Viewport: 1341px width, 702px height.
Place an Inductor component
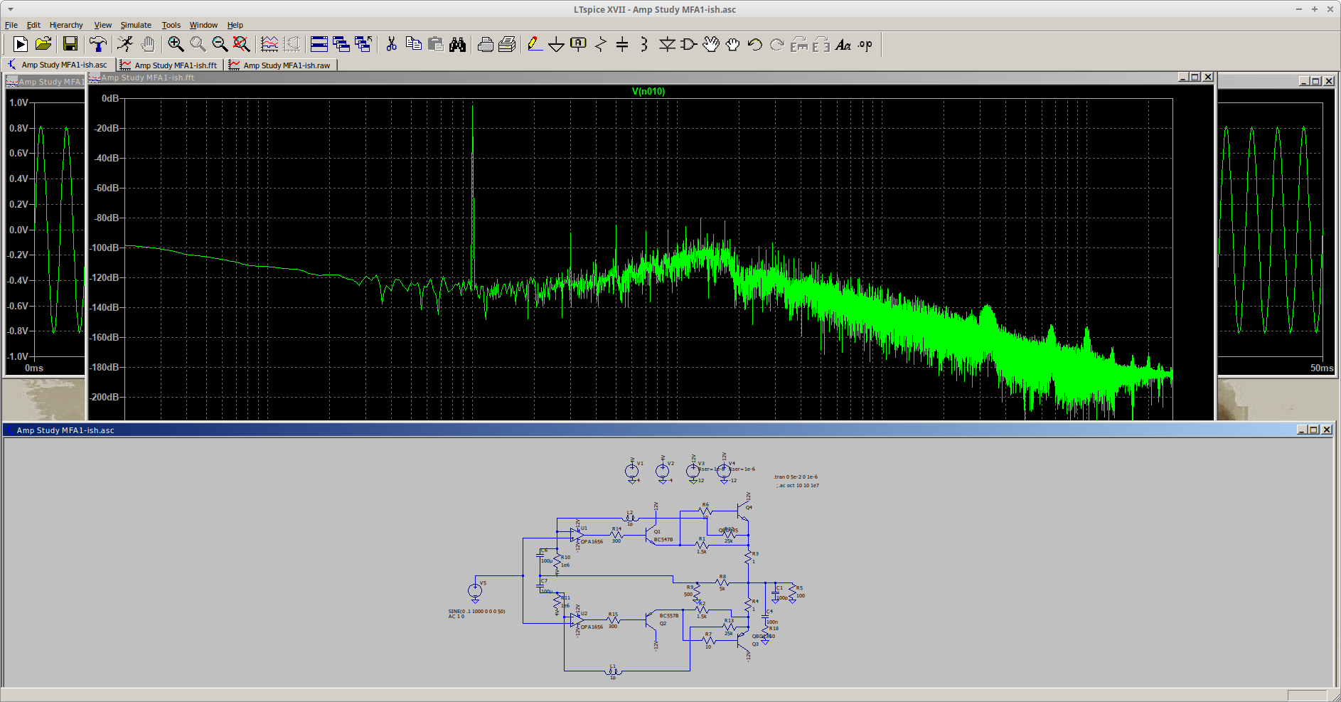tap(644, 45)
